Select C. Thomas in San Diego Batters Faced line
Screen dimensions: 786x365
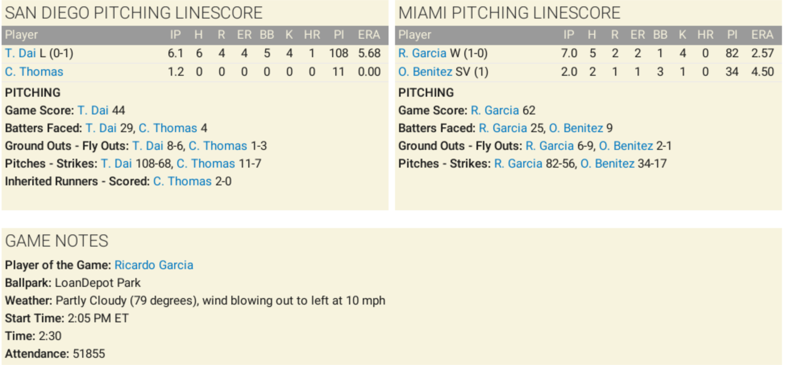[168, 128]
